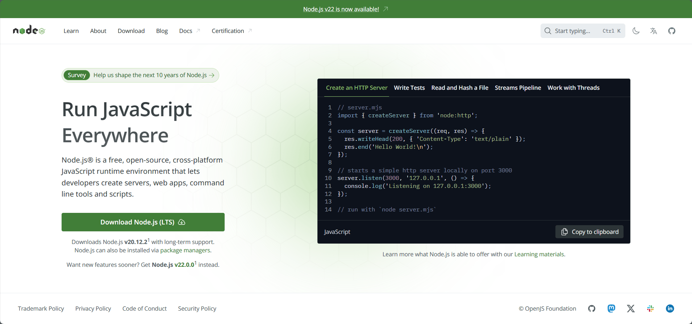This screenshot has height=324, width=692.
Task: Click the footer GitHub icon
Action: point(592,308)
